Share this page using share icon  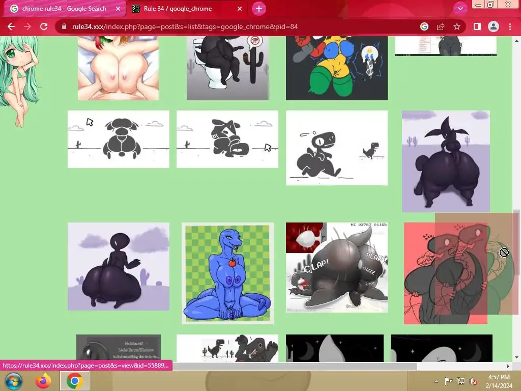coord(441,26)
